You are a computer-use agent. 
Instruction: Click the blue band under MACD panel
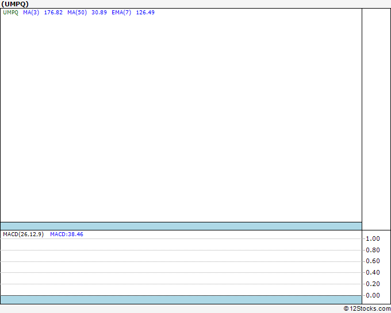pos(181,300)
